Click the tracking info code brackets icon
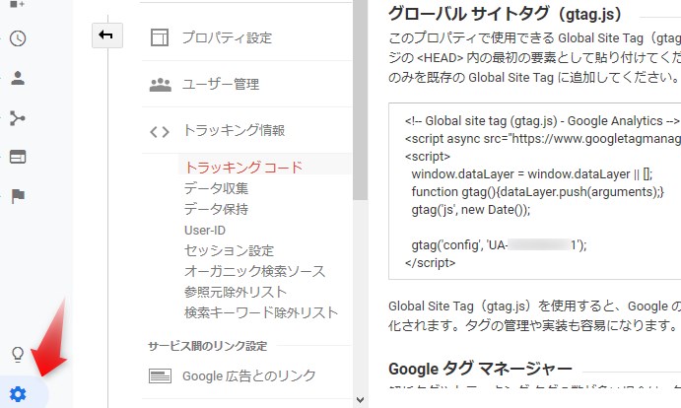The image size is (681, 408). pos(160,131)
